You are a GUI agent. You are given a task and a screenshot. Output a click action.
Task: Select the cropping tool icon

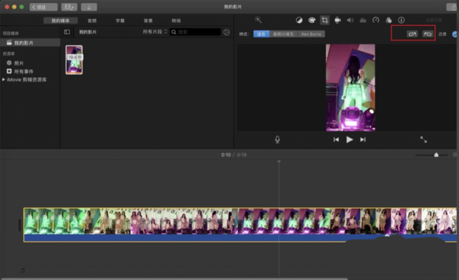coord(324,20)
